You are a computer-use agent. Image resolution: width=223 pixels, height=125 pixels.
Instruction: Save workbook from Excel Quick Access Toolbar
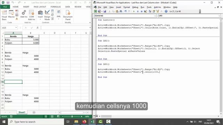(x=8, y=2)
